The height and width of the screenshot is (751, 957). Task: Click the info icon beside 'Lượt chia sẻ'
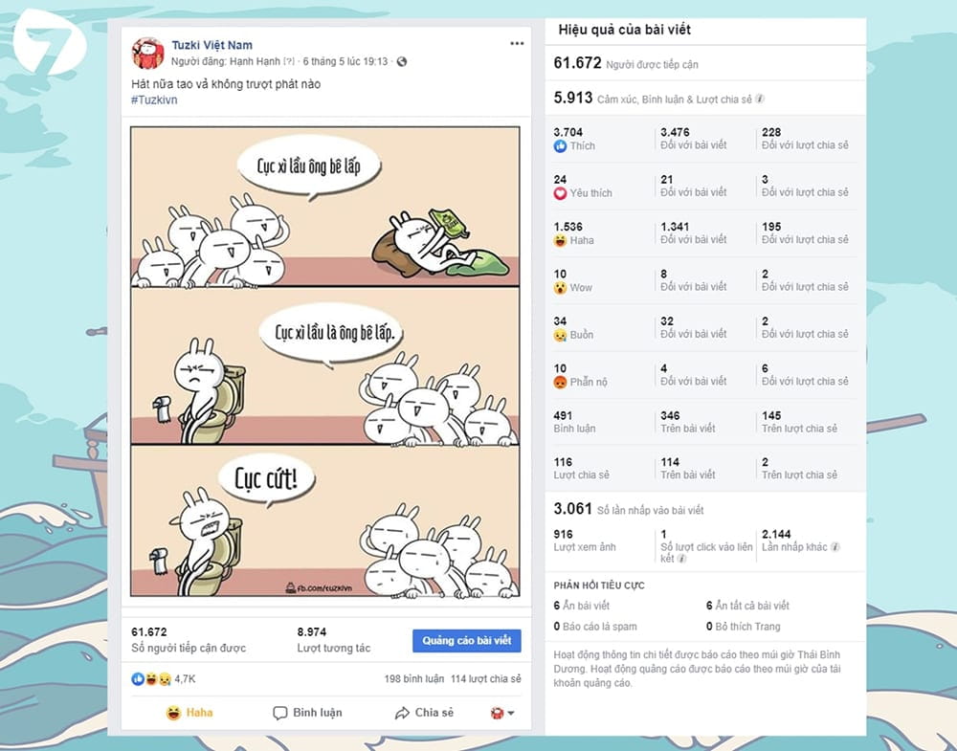tap(760, 99)
